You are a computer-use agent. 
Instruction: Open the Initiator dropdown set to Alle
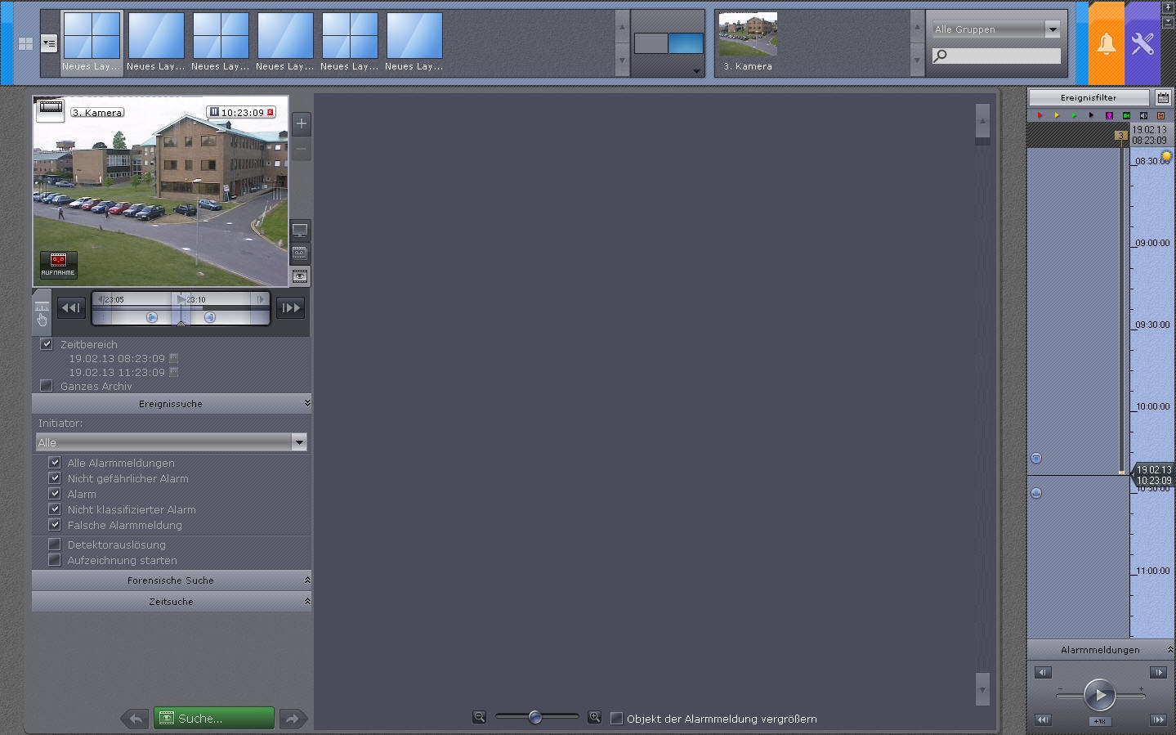[172, 442]
